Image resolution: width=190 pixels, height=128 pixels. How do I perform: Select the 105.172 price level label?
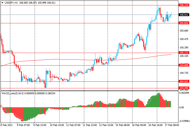[184, 53]
